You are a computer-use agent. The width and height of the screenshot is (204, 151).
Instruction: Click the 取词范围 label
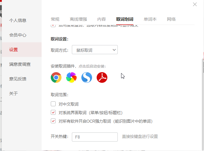tap(59, 95)
